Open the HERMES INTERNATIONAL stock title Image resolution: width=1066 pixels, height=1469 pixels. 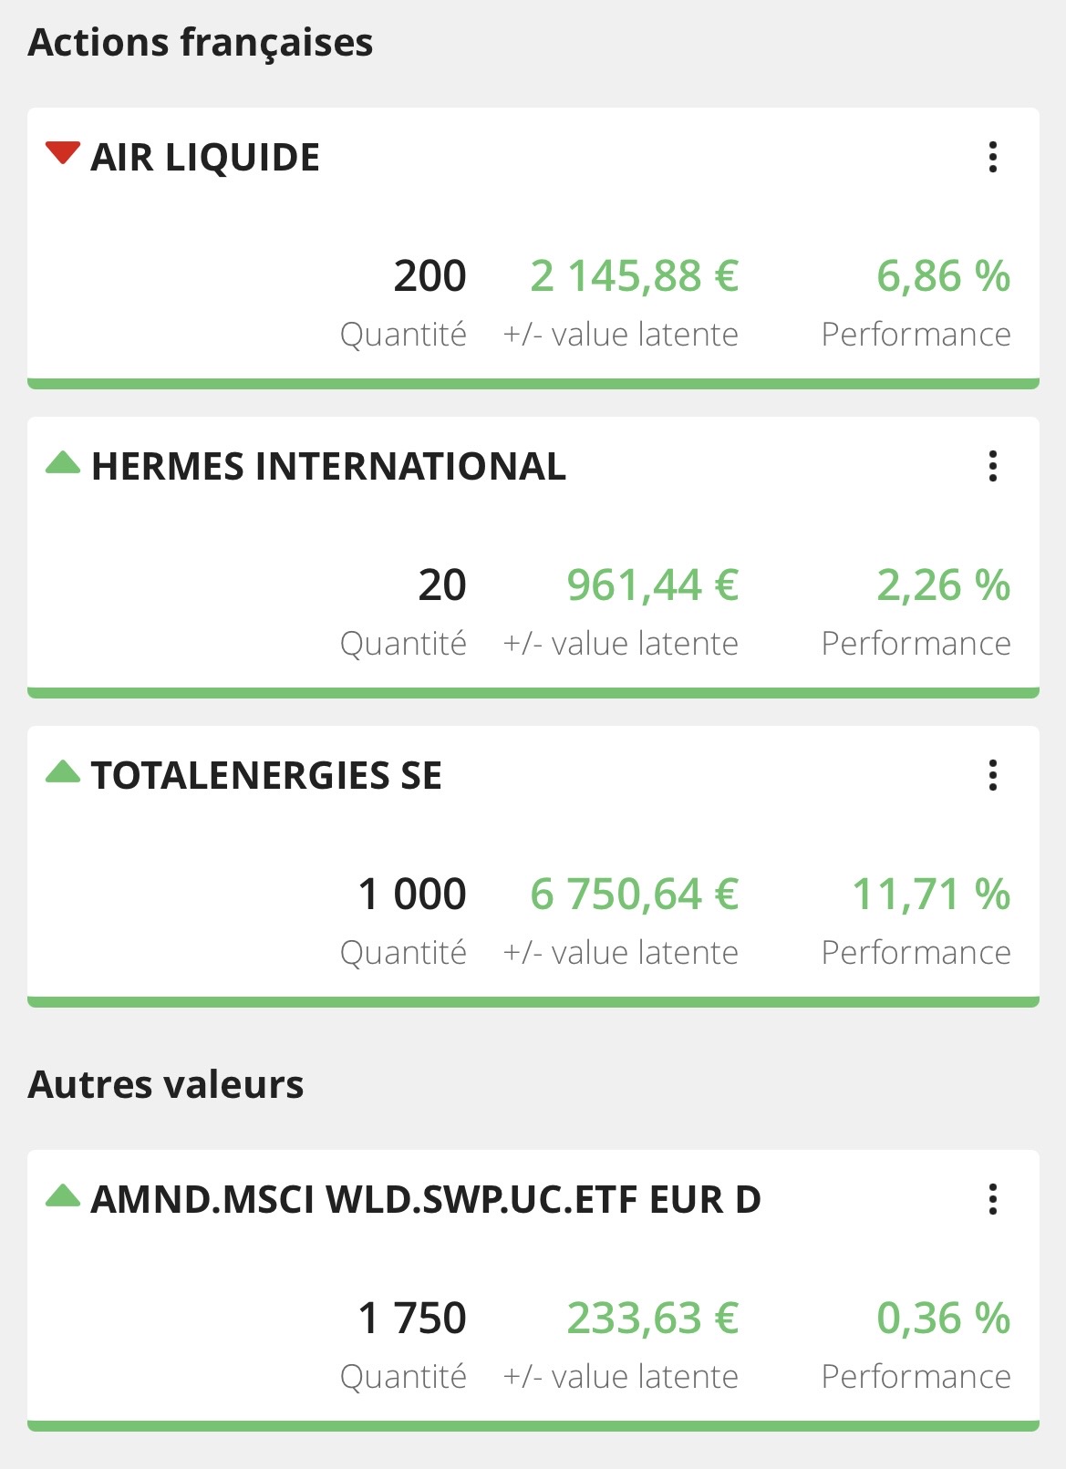[328, 467]
